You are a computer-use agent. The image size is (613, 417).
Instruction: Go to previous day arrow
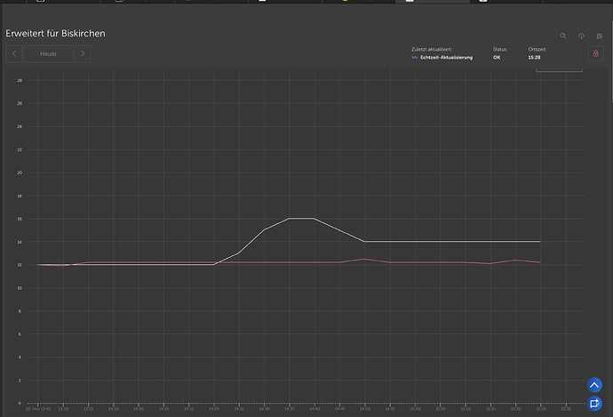click(x=14, y=54)
